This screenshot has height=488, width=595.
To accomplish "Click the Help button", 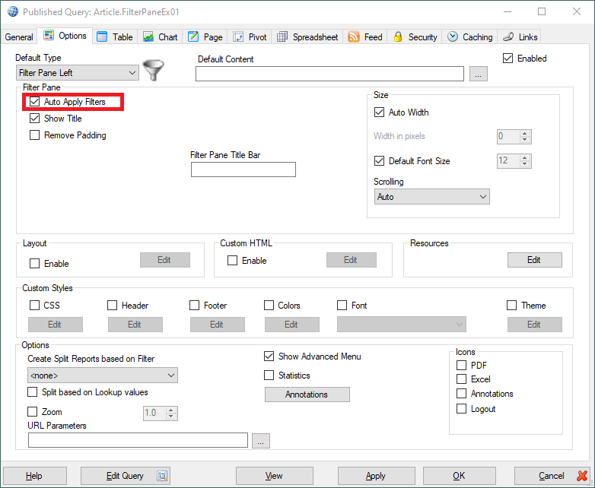I will click(x=34, y=476).
